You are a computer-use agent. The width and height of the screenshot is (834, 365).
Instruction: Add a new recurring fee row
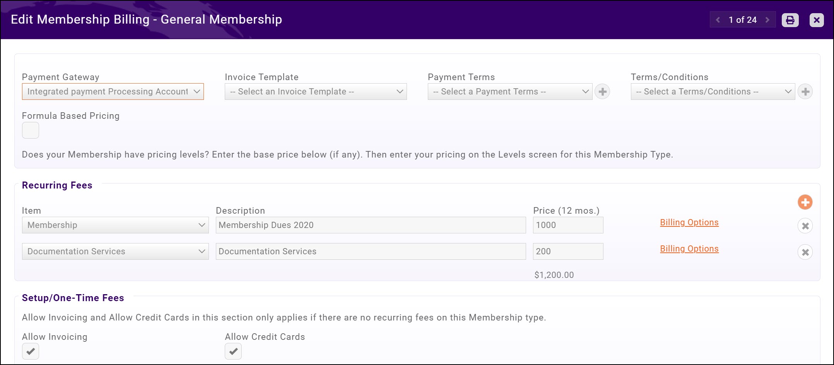805,202
